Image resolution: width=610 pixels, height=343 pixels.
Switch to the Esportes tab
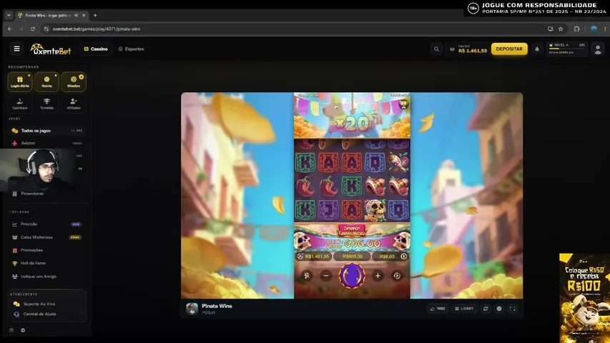[x=131, y=49]
